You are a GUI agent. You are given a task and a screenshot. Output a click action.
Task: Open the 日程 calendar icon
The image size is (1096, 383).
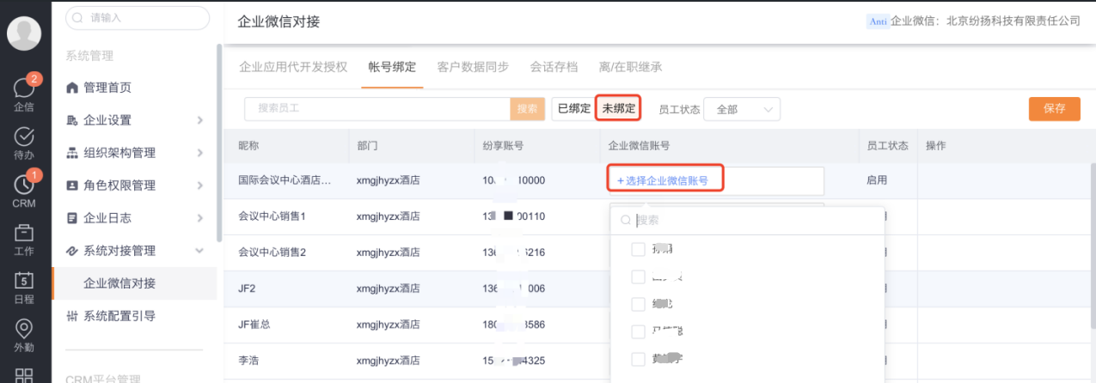pos(24,288)
